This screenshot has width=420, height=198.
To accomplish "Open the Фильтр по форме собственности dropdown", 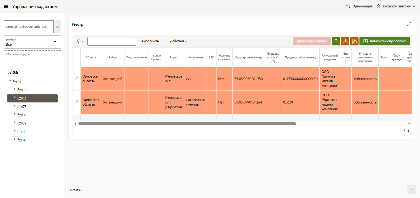I will pos(57,27).
